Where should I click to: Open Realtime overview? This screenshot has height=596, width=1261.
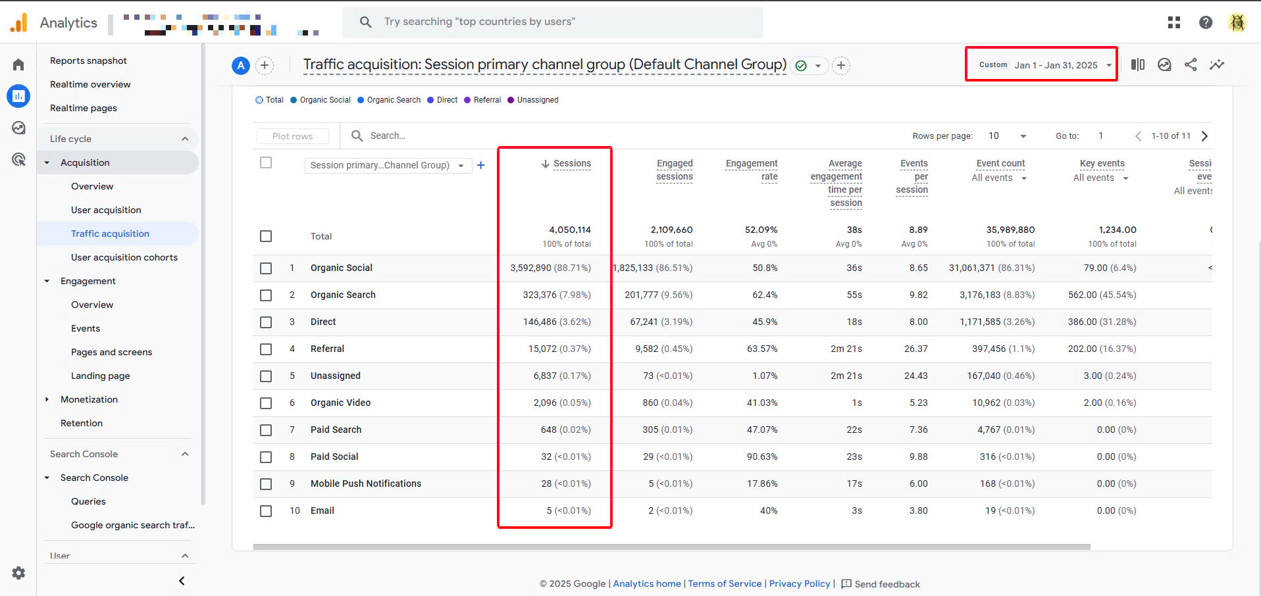point(90,84)
